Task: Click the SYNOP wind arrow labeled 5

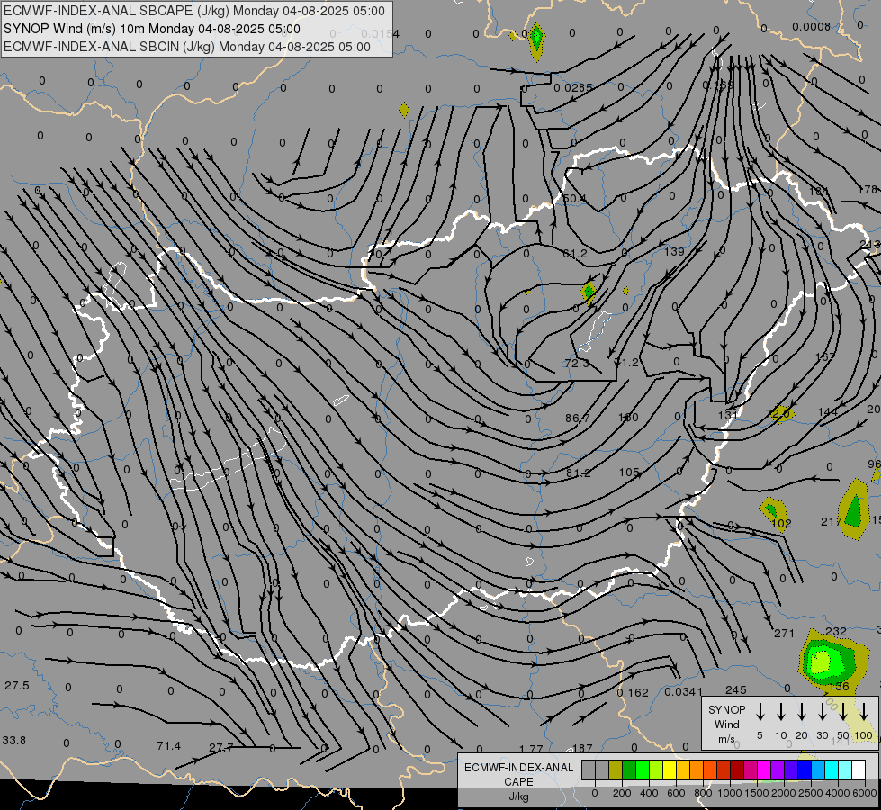Action: [x=760, y=711]
